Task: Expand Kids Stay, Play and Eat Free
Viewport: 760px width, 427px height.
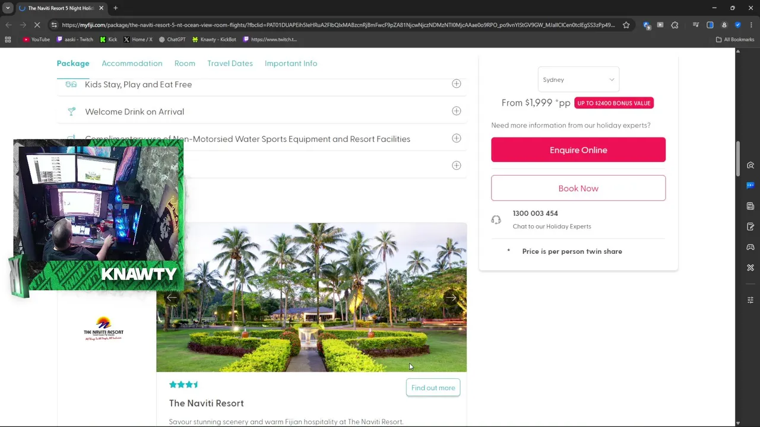Action: click(456, 84)
